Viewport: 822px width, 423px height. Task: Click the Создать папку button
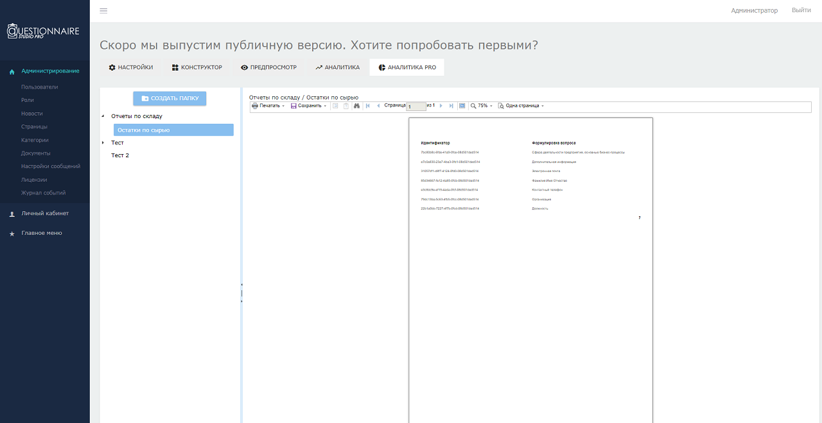[170, 98]
